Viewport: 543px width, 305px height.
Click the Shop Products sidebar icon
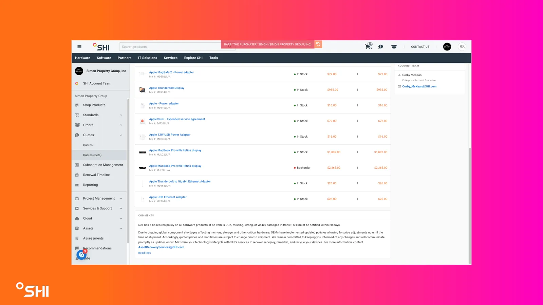77,105
